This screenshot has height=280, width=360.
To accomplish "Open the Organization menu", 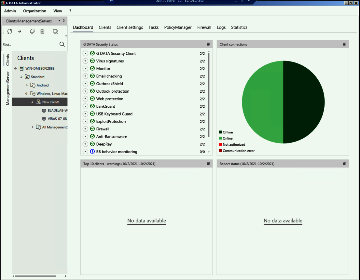I will 35,11.
